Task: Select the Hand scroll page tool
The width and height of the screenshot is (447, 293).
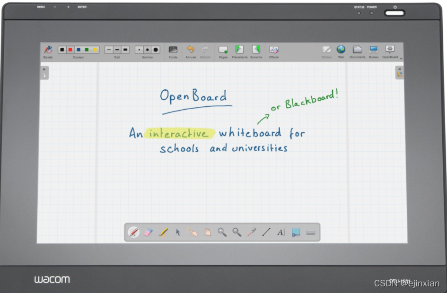Action: [x=208, y=233]
